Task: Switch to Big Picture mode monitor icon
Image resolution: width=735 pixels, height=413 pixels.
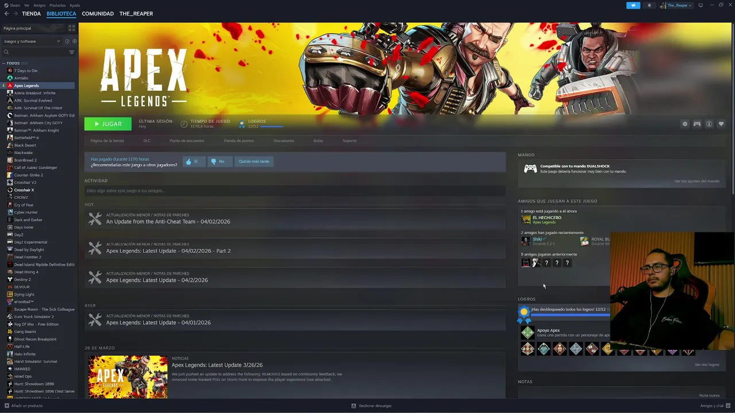Action: coord(701,5)
